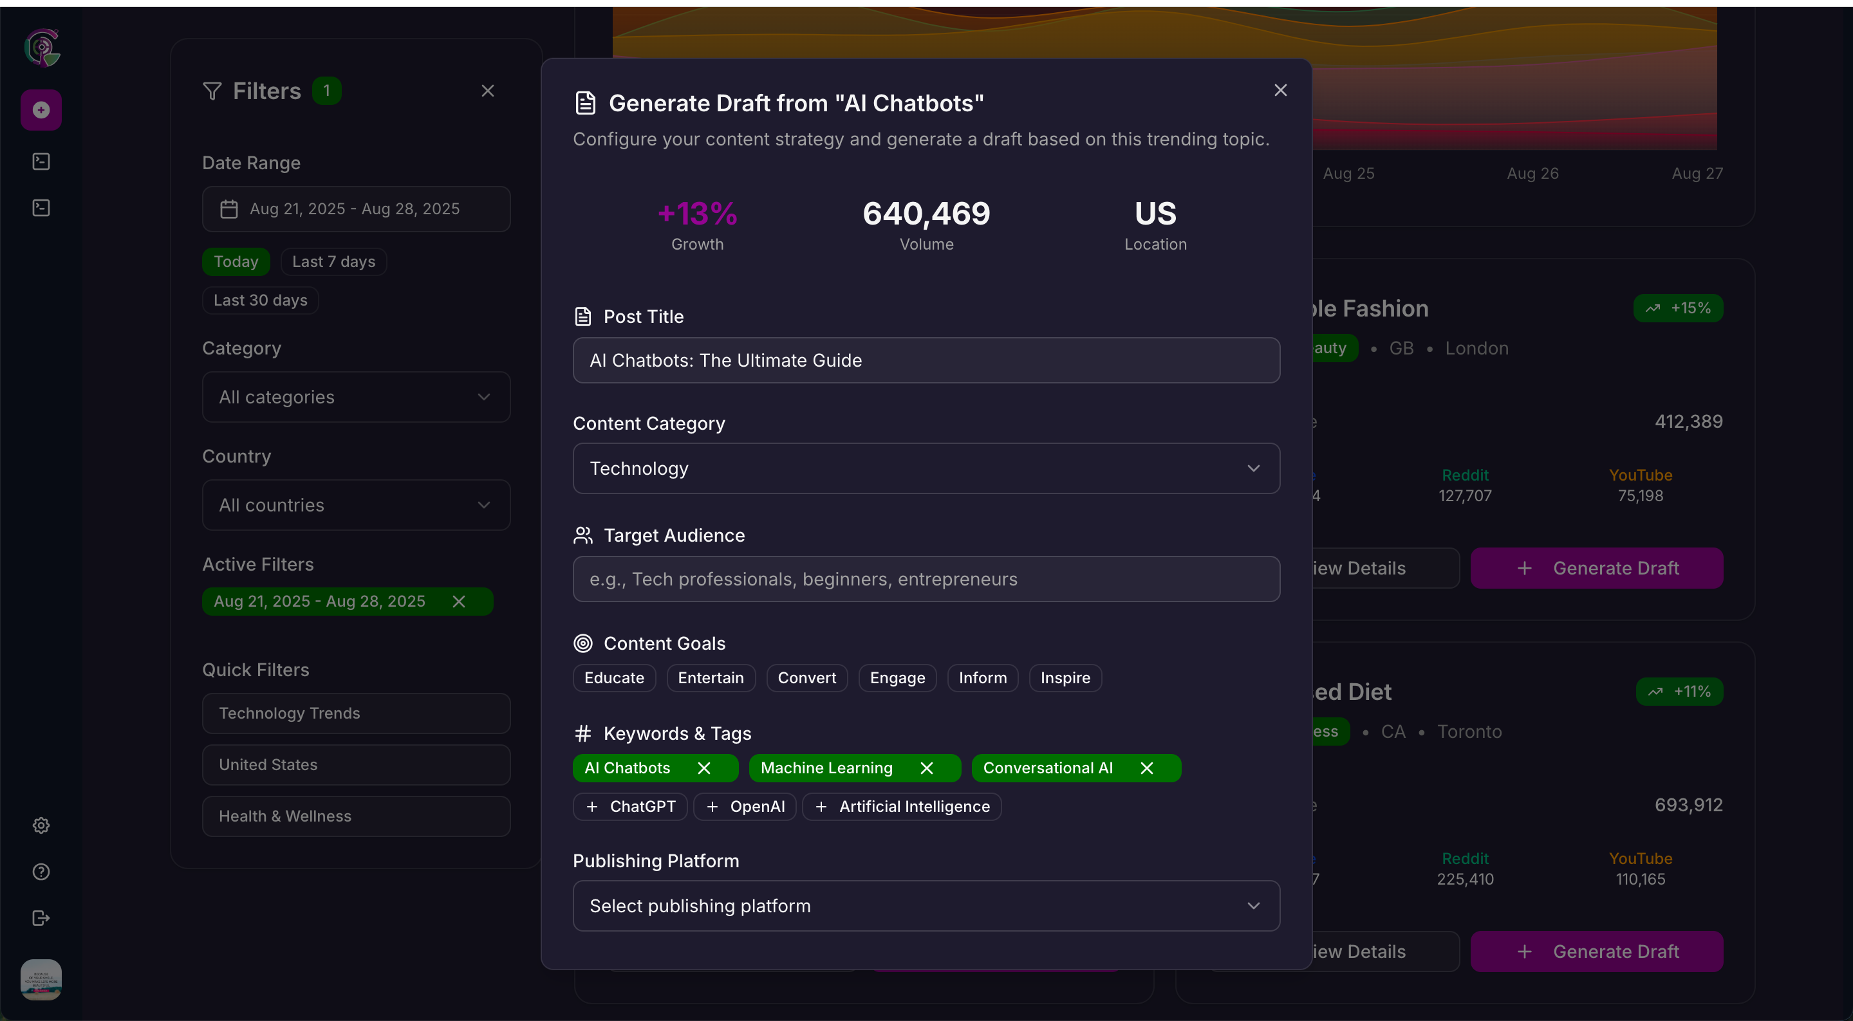This screenshot has width=1853, height=1021.
Task: Apply the Technology Trends quick filter
Action: (x=356, y=713)
